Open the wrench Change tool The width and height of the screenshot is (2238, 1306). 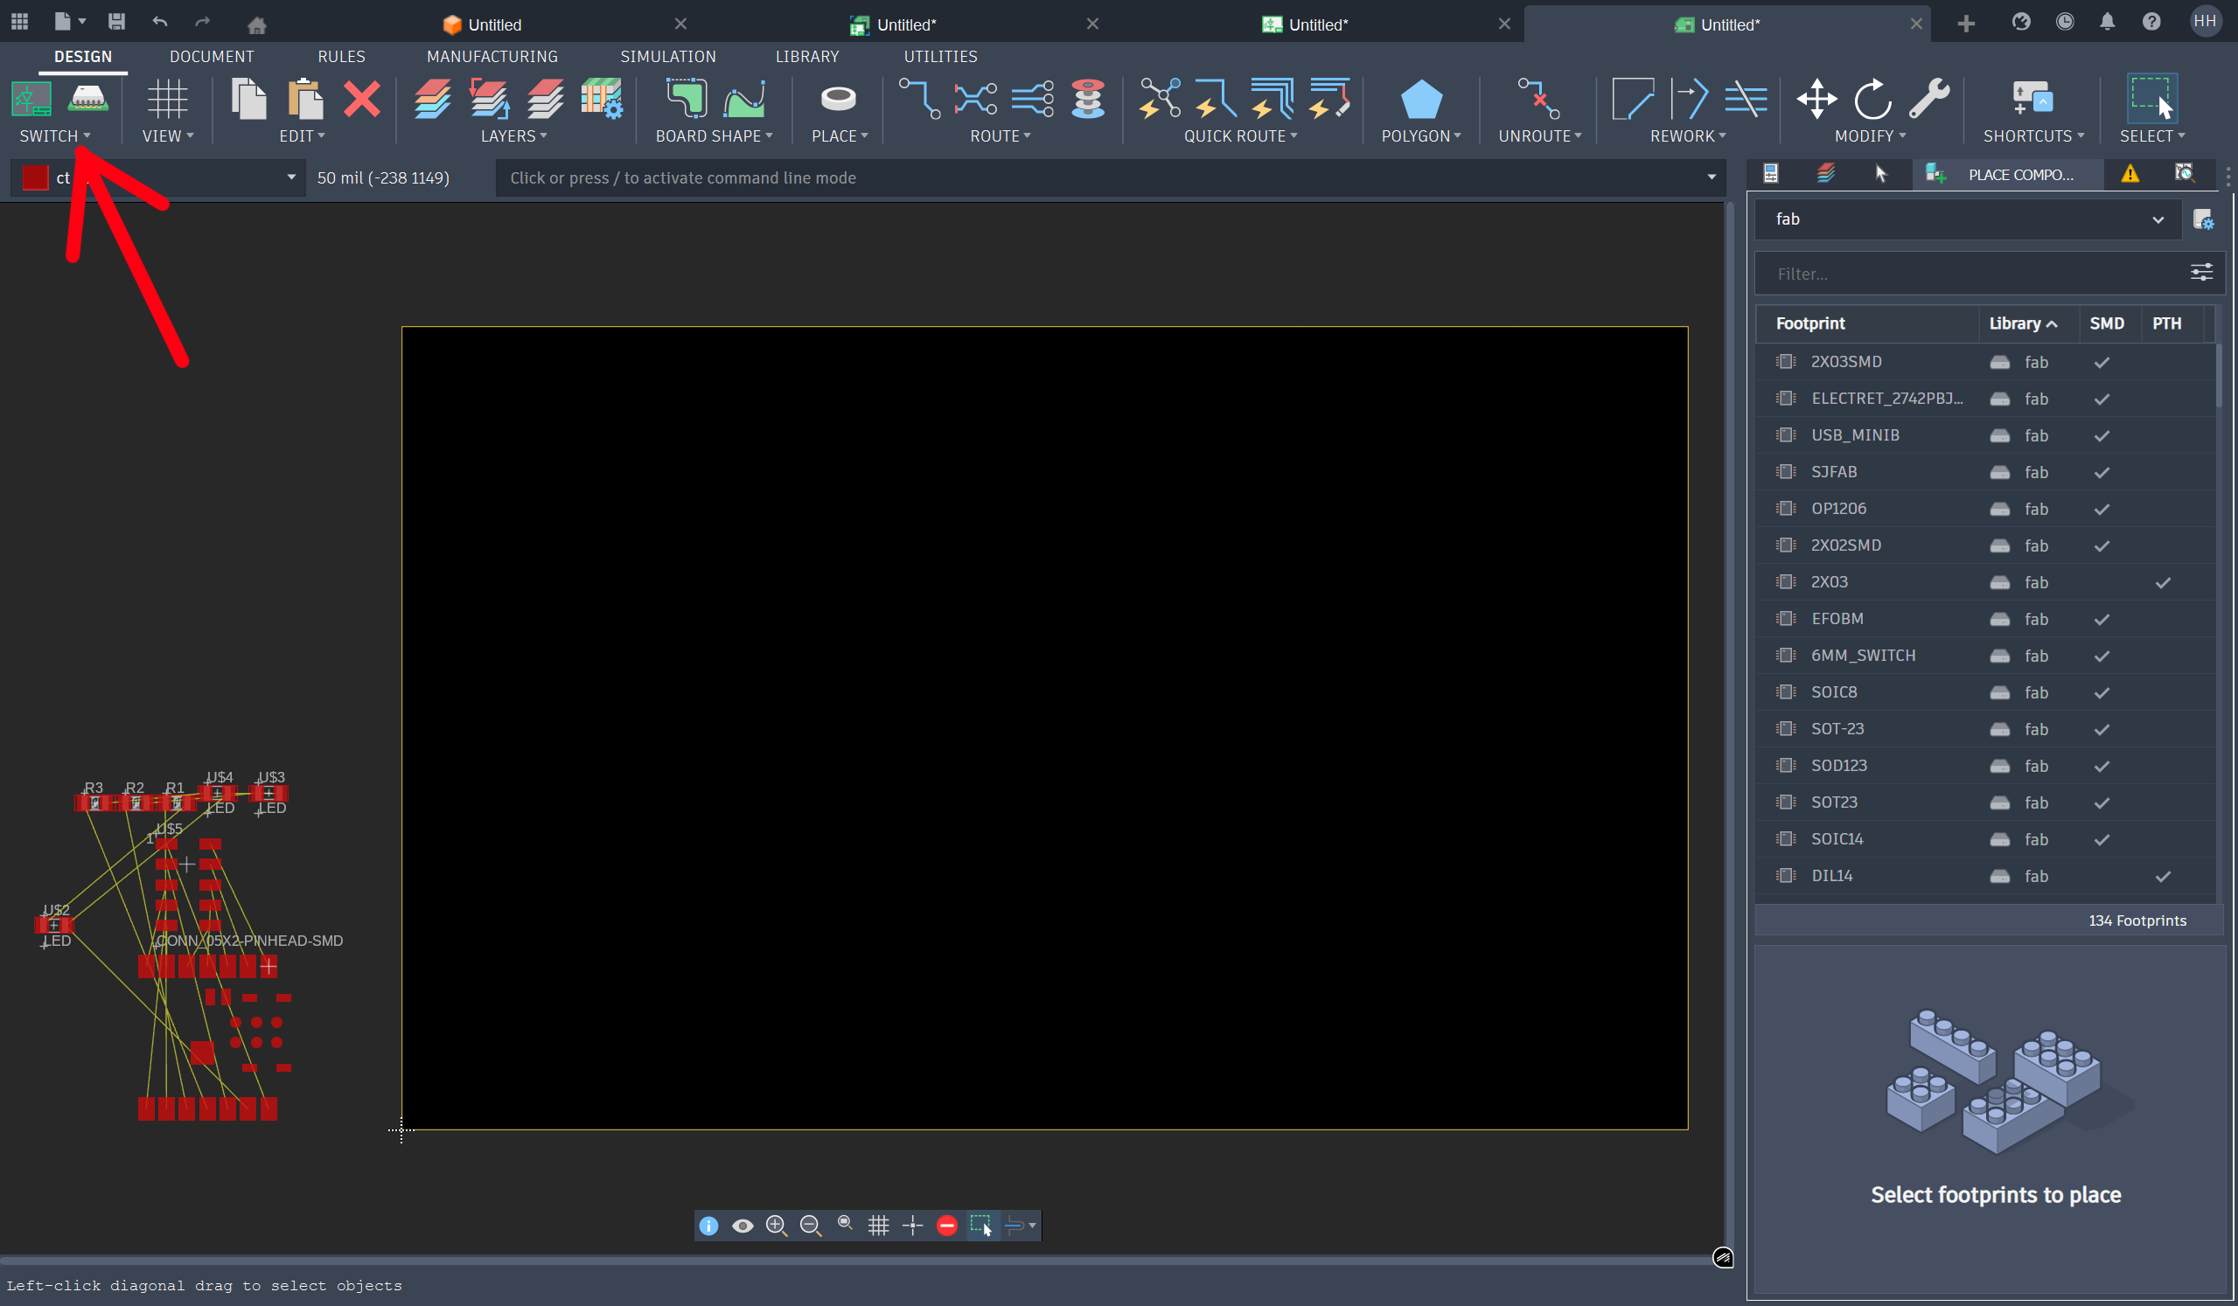[1929, 99]
